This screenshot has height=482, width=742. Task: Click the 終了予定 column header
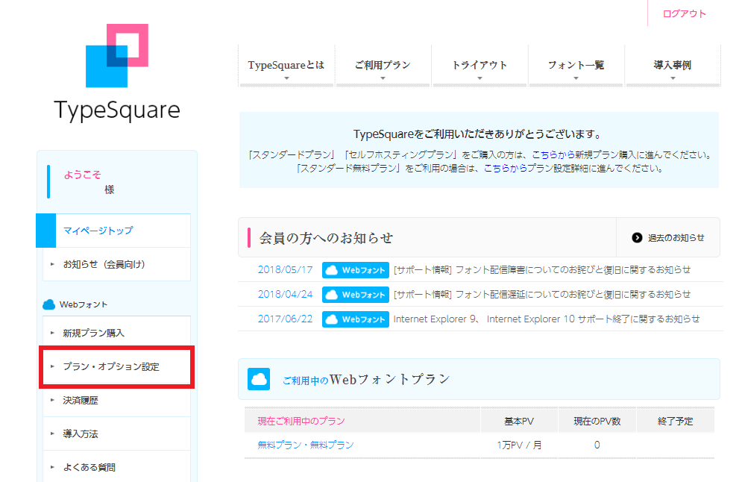[676, 422]
